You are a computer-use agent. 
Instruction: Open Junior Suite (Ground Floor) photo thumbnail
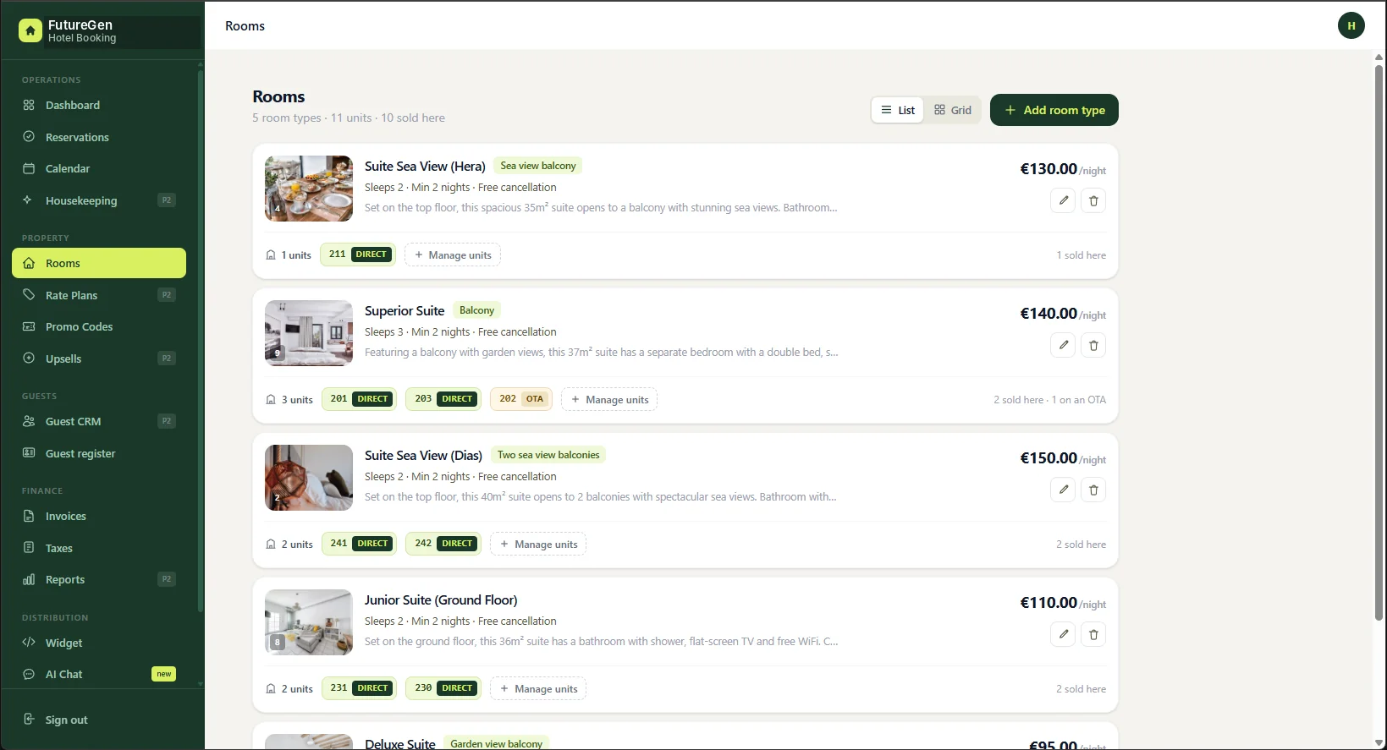[x=309, y=622]
